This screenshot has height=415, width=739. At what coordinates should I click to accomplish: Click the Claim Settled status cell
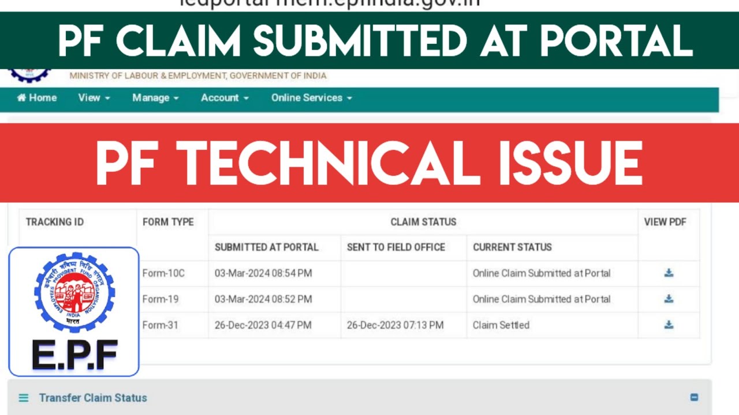point(501,325)
